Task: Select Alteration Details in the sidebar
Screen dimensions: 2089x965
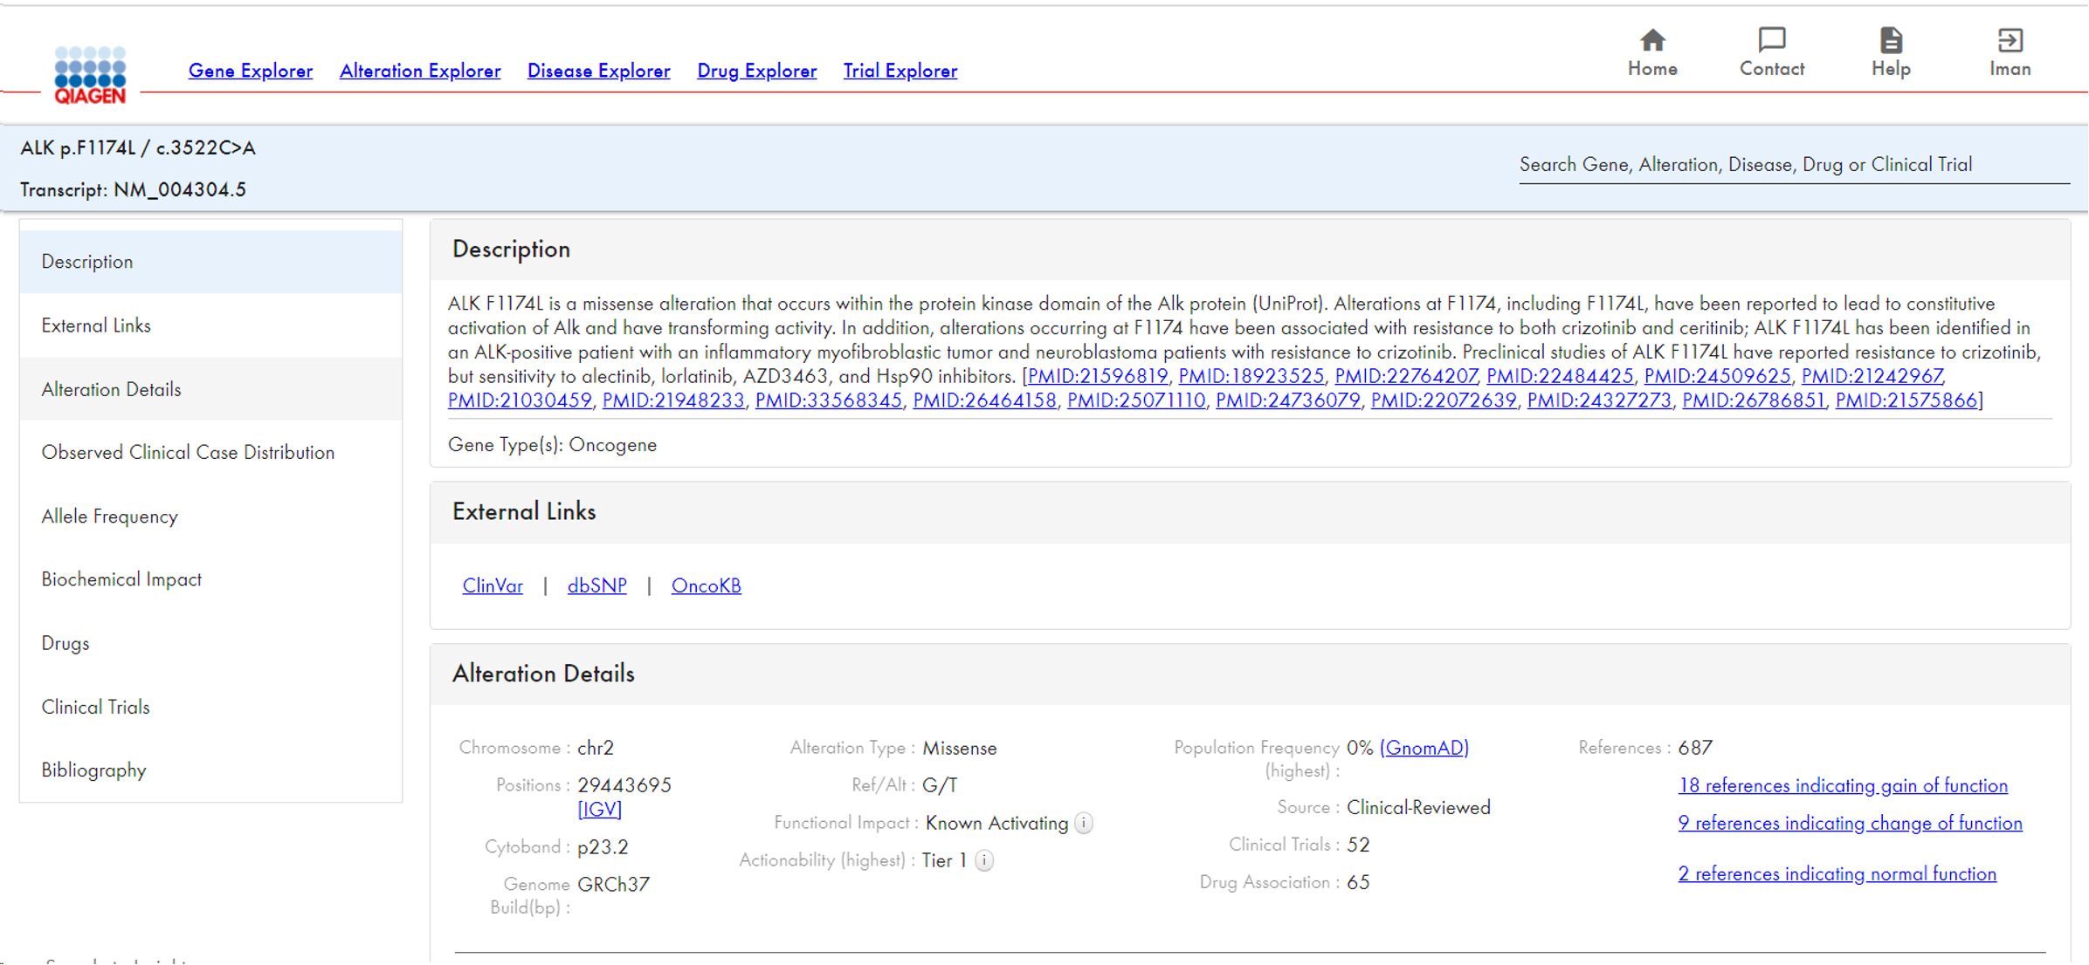Action: tap(210, 389)
